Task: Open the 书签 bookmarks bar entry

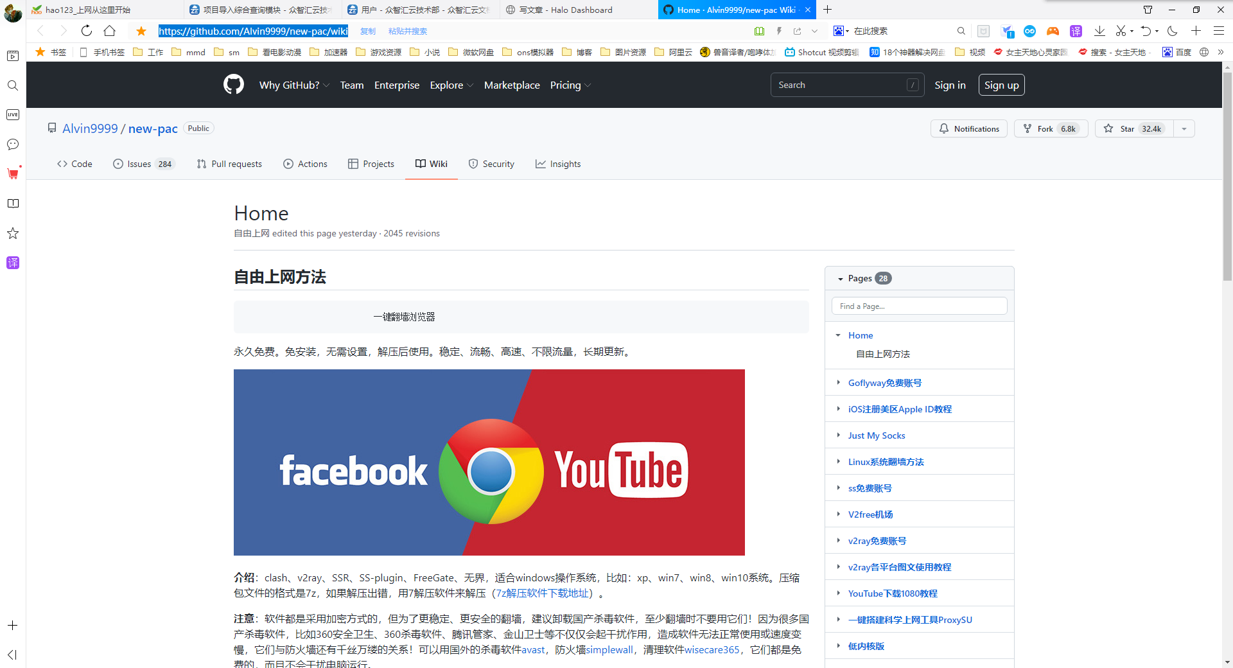Action: point(51,52)
